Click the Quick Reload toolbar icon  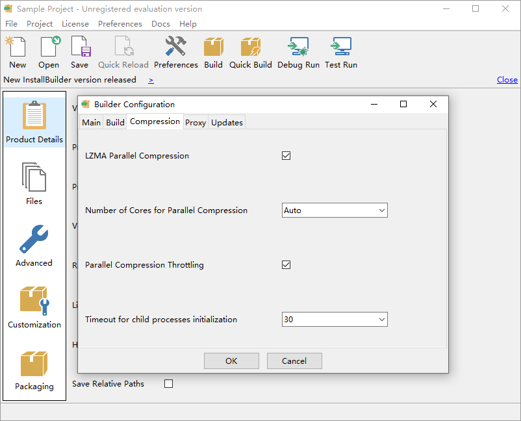(124, 47)
